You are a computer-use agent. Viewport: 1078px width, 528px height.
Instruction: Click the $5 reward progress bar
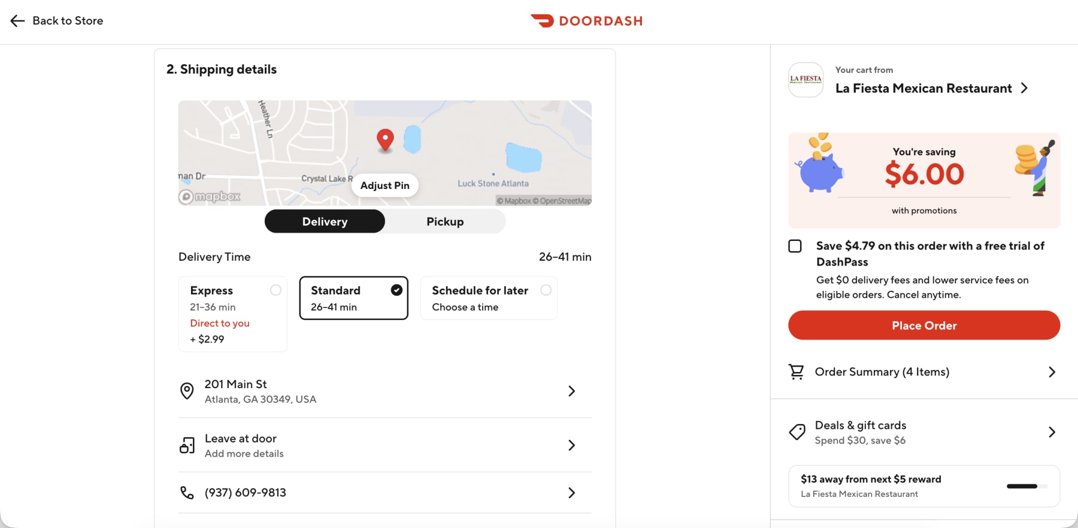[1026, 486]
